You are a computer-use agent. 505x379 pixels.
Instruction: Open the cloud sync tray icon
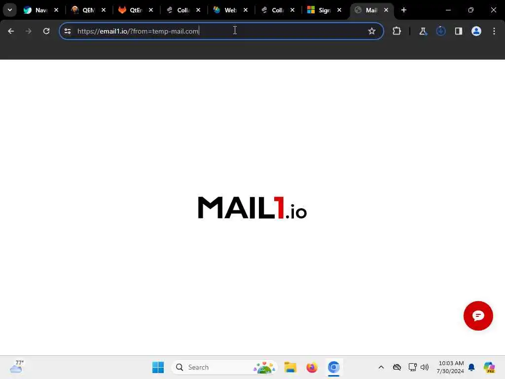click(397, 367)
